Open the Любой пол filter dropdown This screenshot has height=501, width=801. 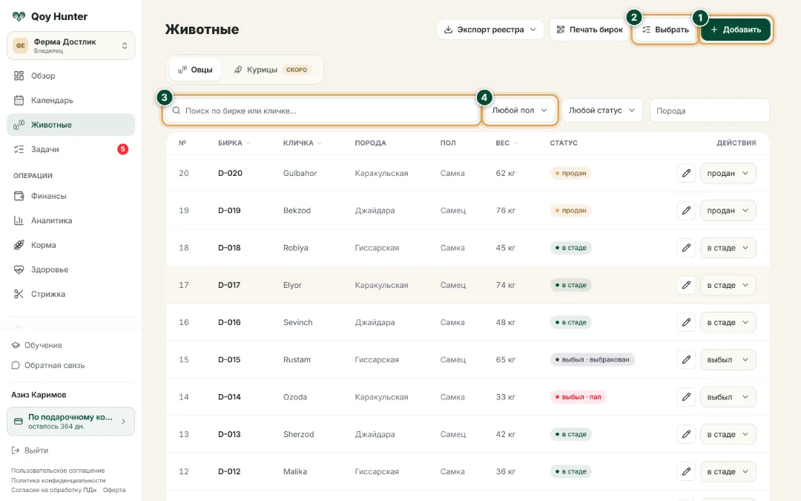coord(519,111)
